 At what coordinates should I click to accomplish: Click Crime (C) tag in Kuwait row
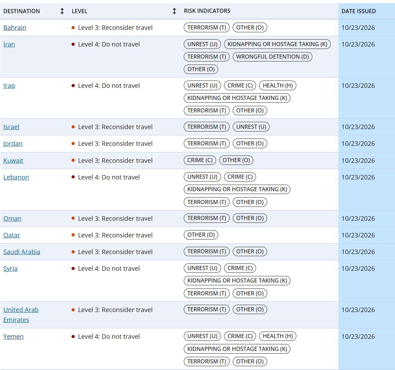[200, 160]
